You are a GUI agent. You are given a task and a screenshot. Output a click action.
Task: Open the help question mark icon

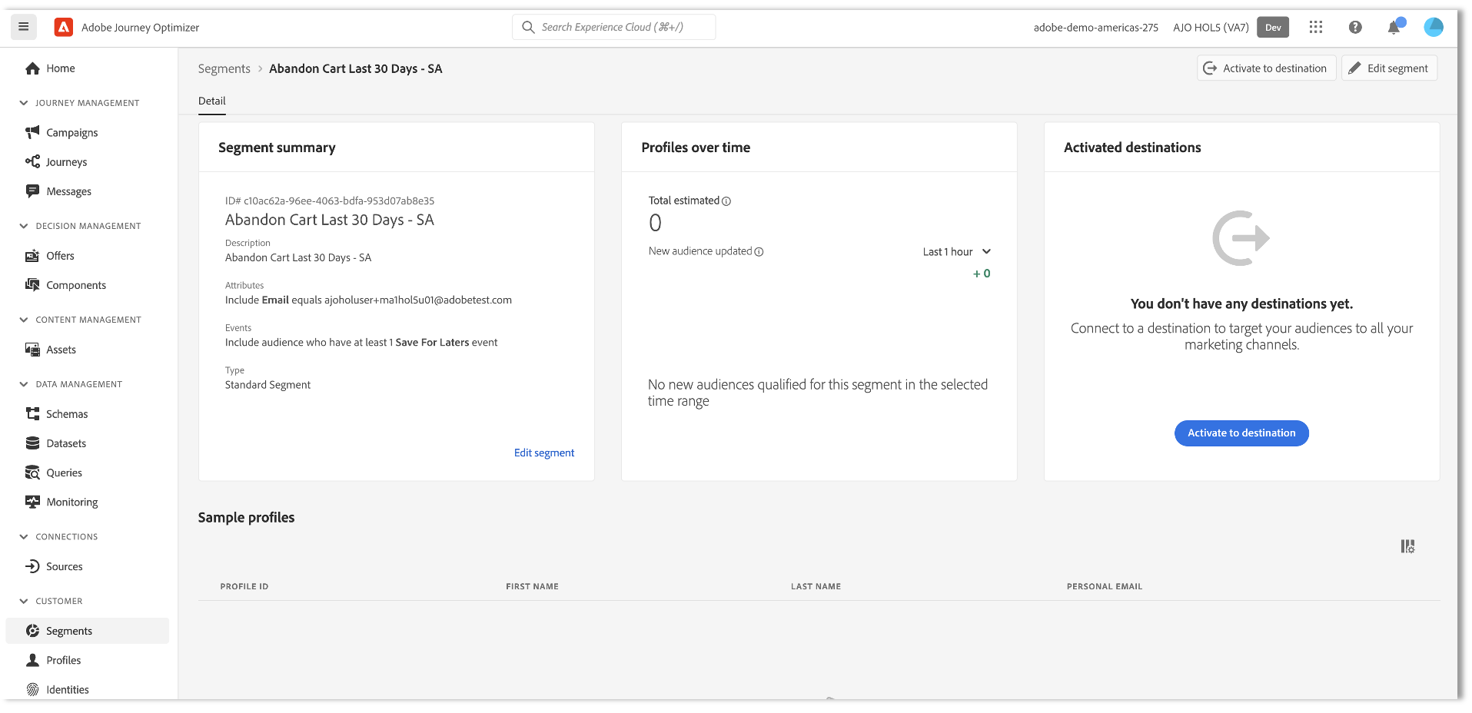1355,27
